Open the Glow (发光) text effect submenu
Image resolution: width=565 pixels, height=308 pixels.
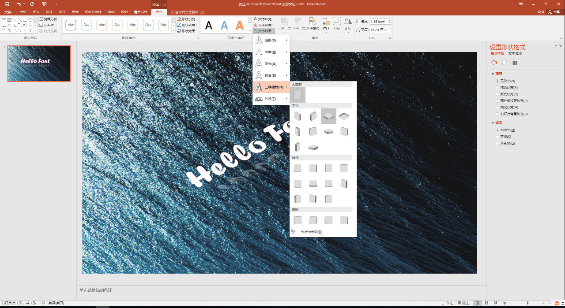tap(271, 64)
